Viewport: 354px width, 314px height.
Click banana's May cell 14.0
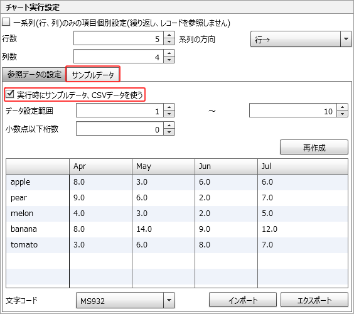pyautogui.click(x=163, y=229)
